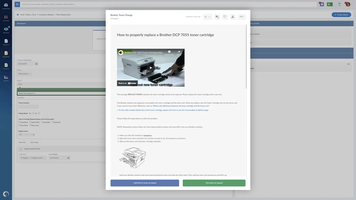Click 'I still want to create my request'
Image resolution: width=356 pixels, height=200 pixels.
145,183
